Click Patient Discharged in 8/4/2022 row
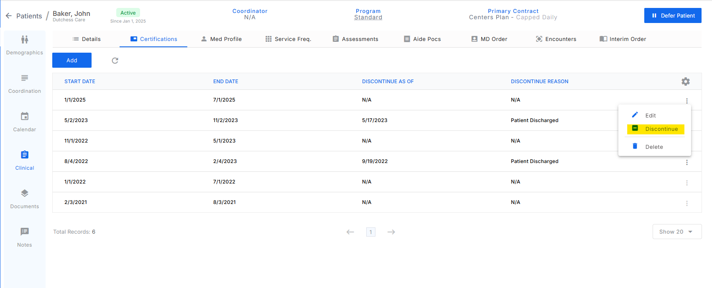 click(x=535, y=161)
